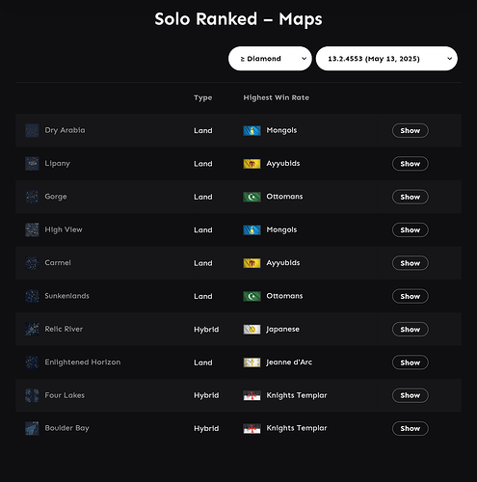The height and width of the screenshot is (482, 477).
Task: Show win rates for Enlightened Horizon
Action: tap(411, 362)
